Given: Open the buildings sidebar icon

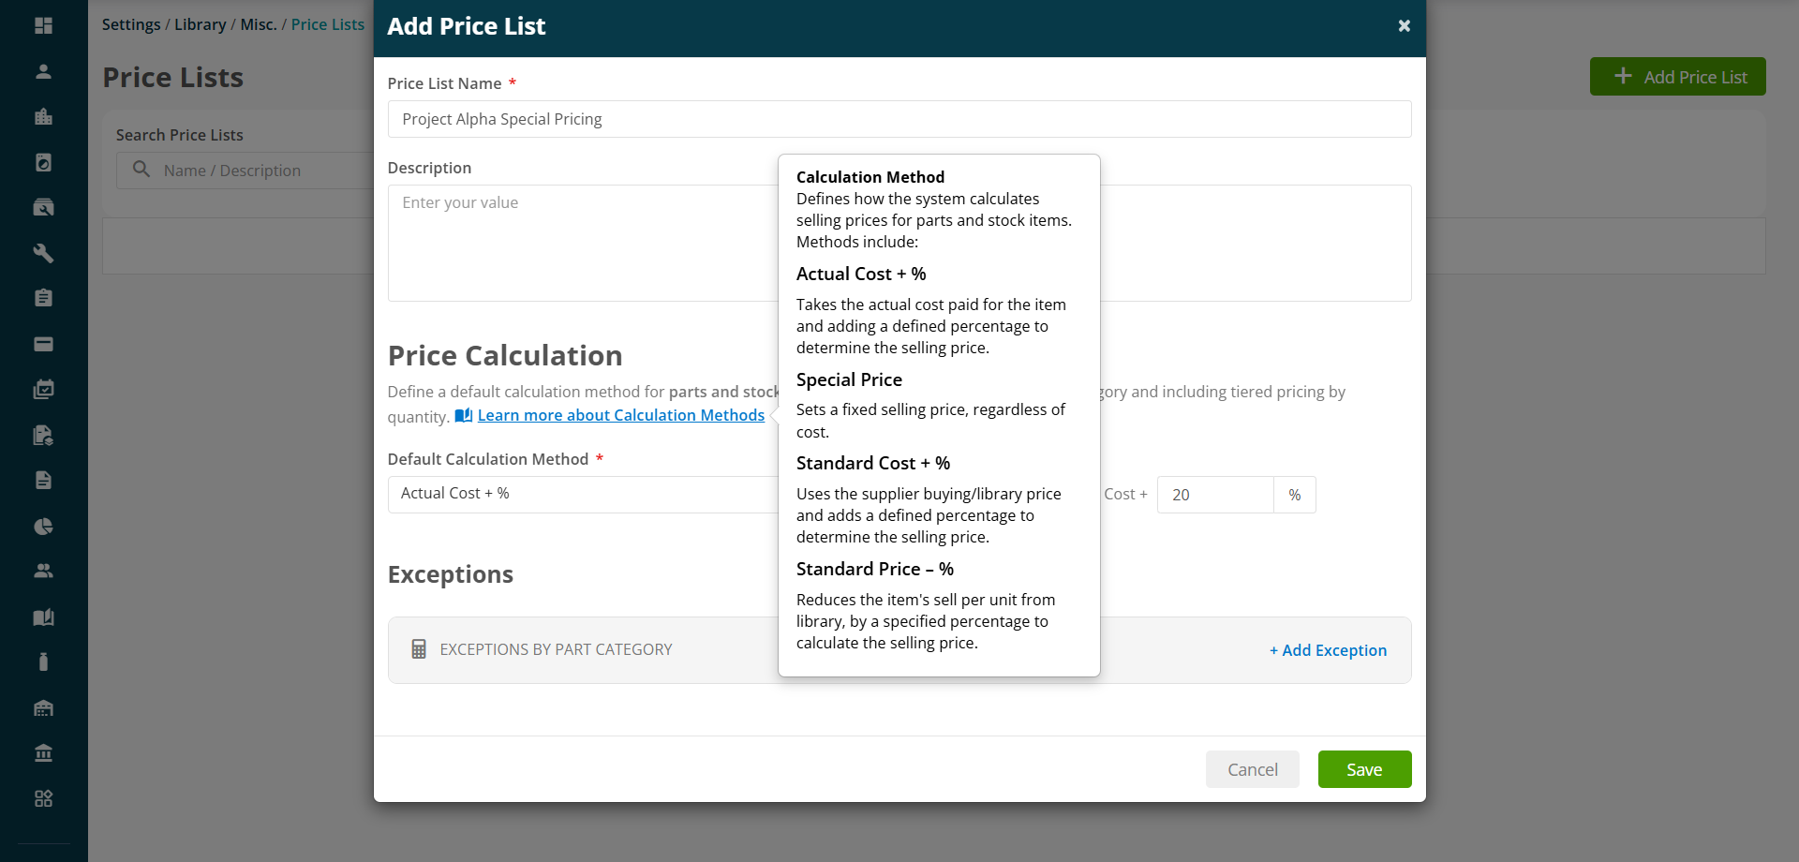Looking at the screenshot, I should [x=43, y=116].
